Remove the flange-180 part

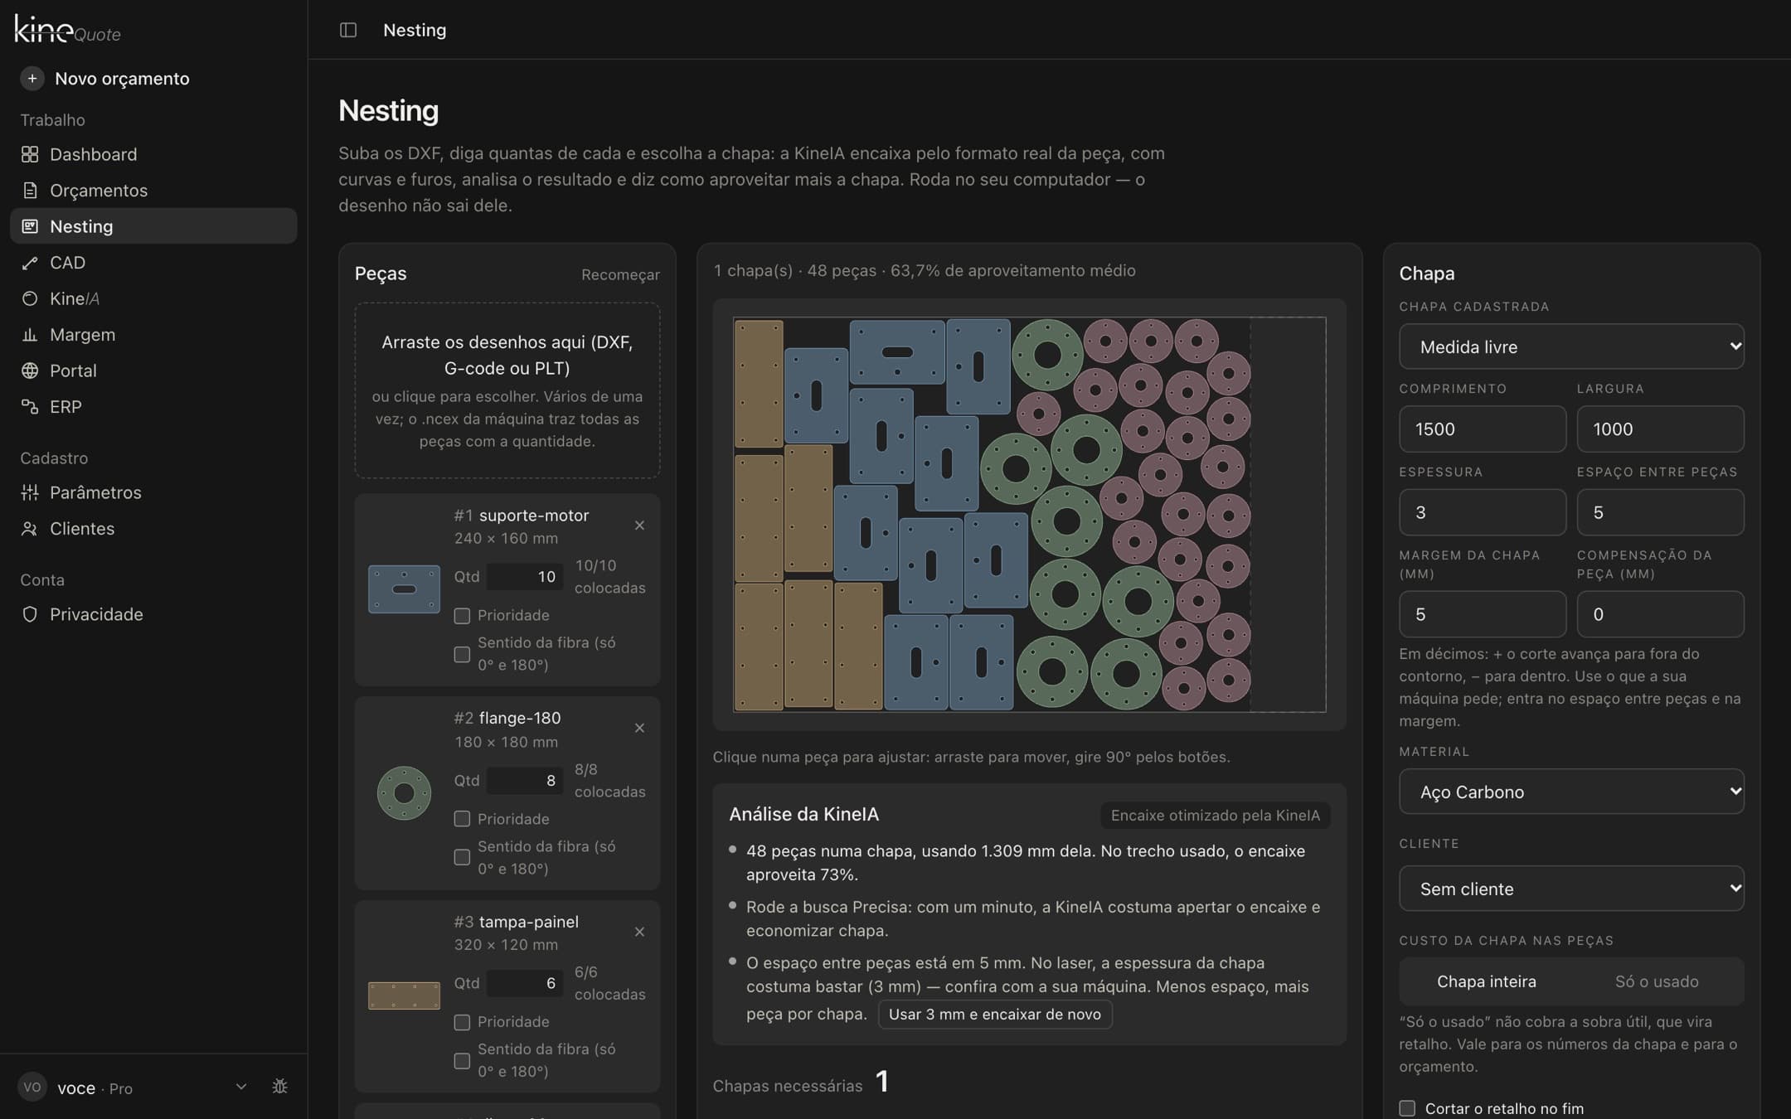pyautogui.click(x=639, y=728)
